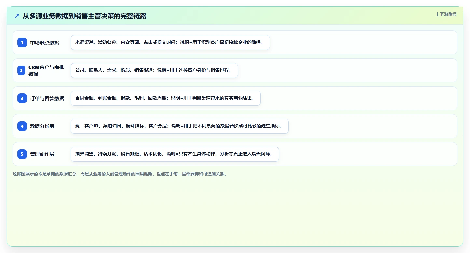The width and height of the screenshot is (470, 253).
Task: Select the step 4 number badge
Action: [22, 126]
